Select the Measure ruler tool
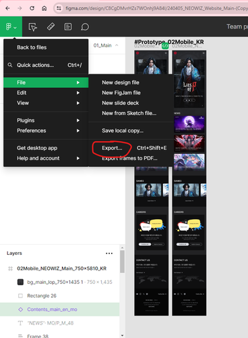Image resolution: width=248 pixels, height=338 pixels. click(51, 26)
